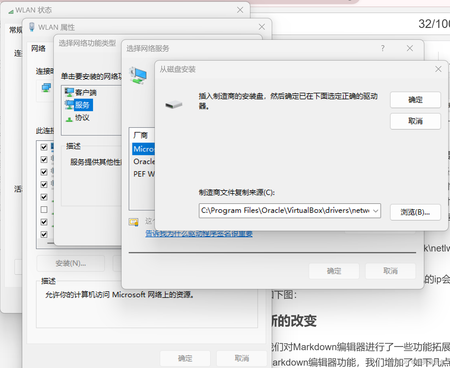
Task: Click the network service computer icon
Action: pos(138,75)
